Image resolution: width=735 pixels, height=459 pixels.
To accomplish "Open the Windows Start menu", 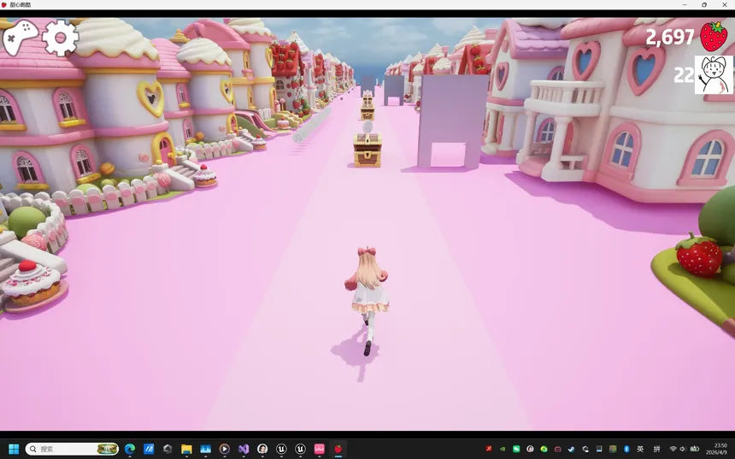I will coord(14,449).
